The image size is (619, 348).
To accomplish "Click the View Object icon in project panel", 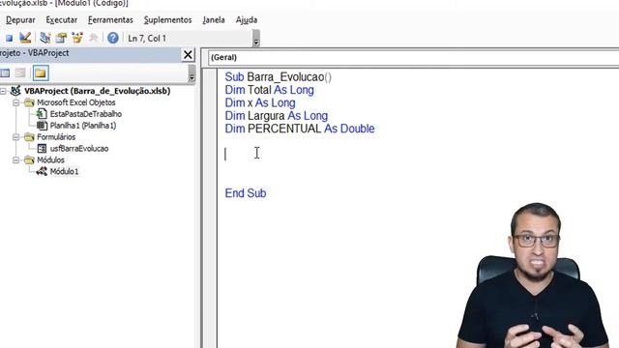I will [5, 73].
